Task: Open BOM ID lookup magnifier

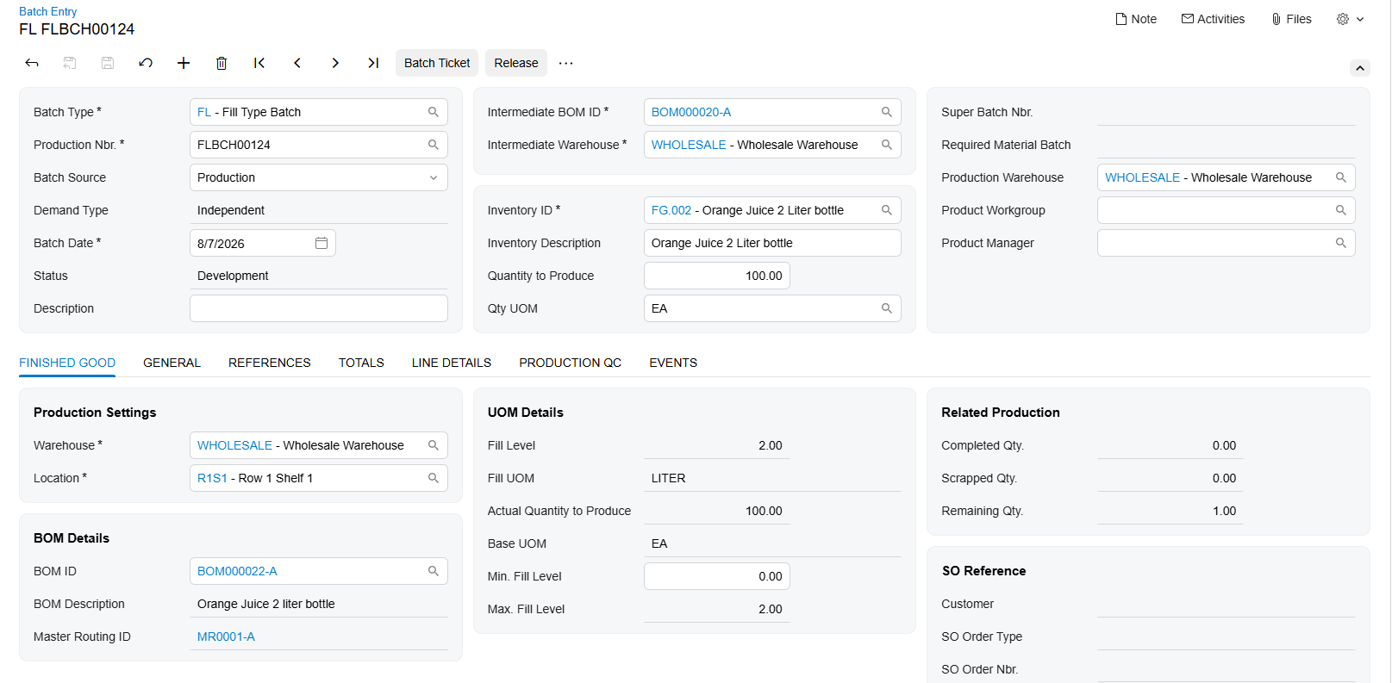Action: (434, 571)
